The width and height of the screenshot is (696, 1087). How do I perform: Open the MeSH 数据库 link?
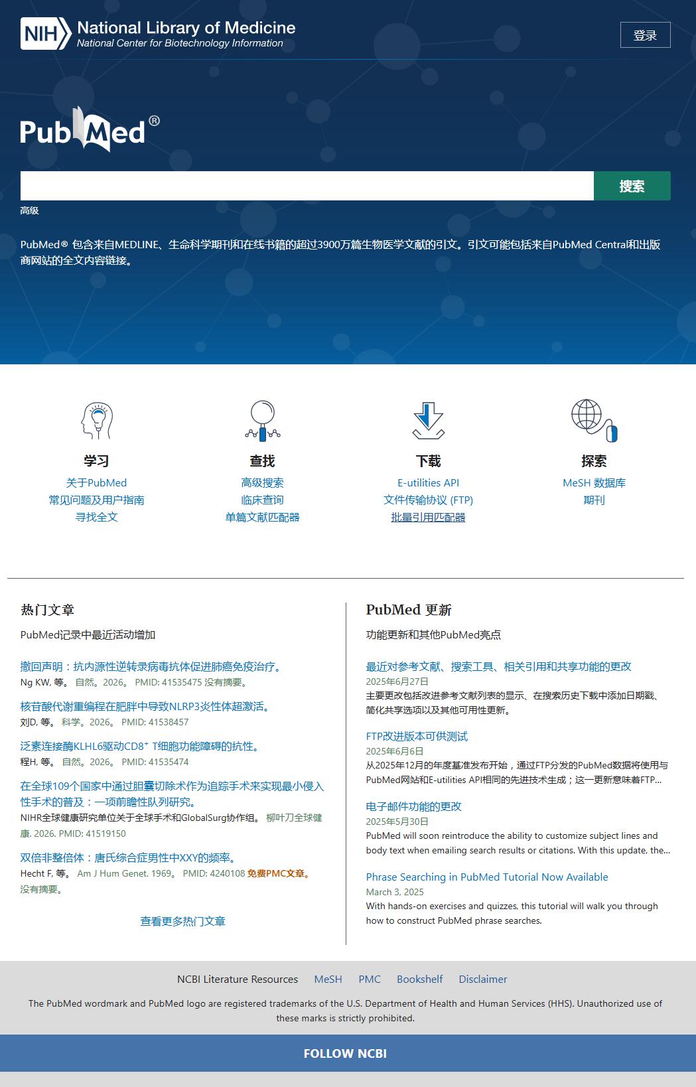pyautogui.click(x=594, y=482)
